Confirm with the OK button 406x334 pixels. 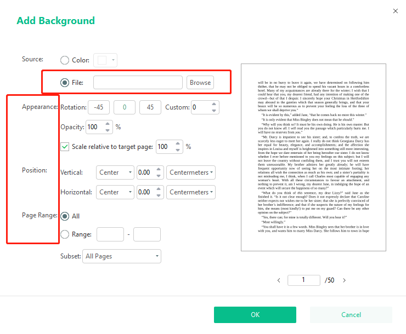tap(255, 315)
